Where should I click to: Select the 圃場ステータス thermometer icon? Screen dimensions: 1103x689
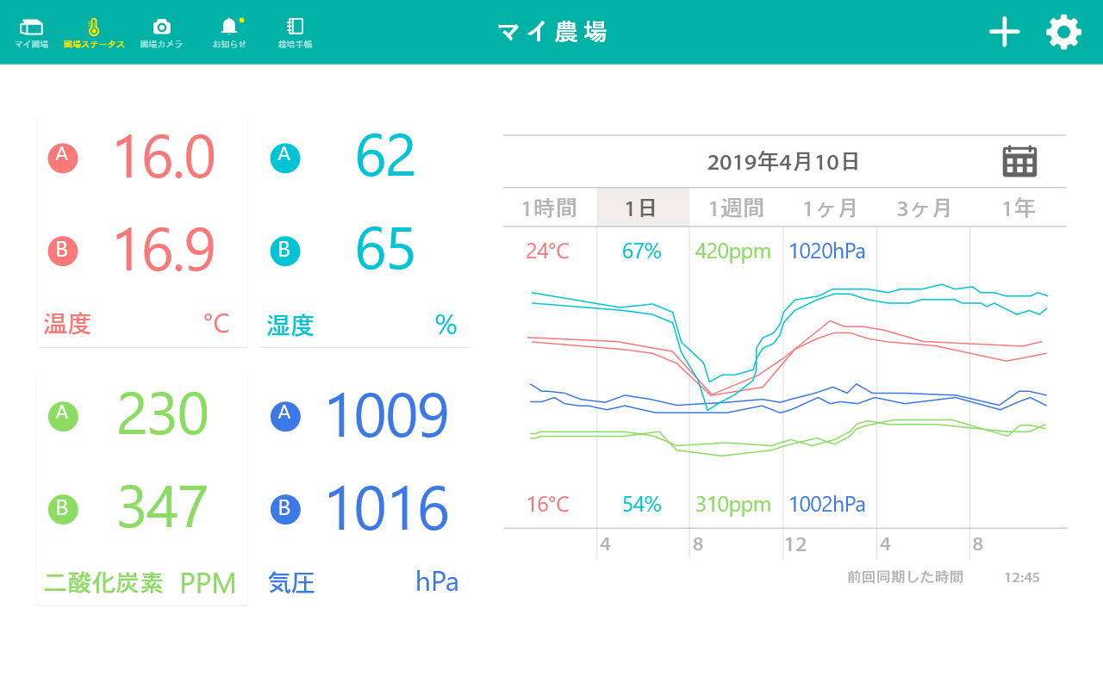94,28
